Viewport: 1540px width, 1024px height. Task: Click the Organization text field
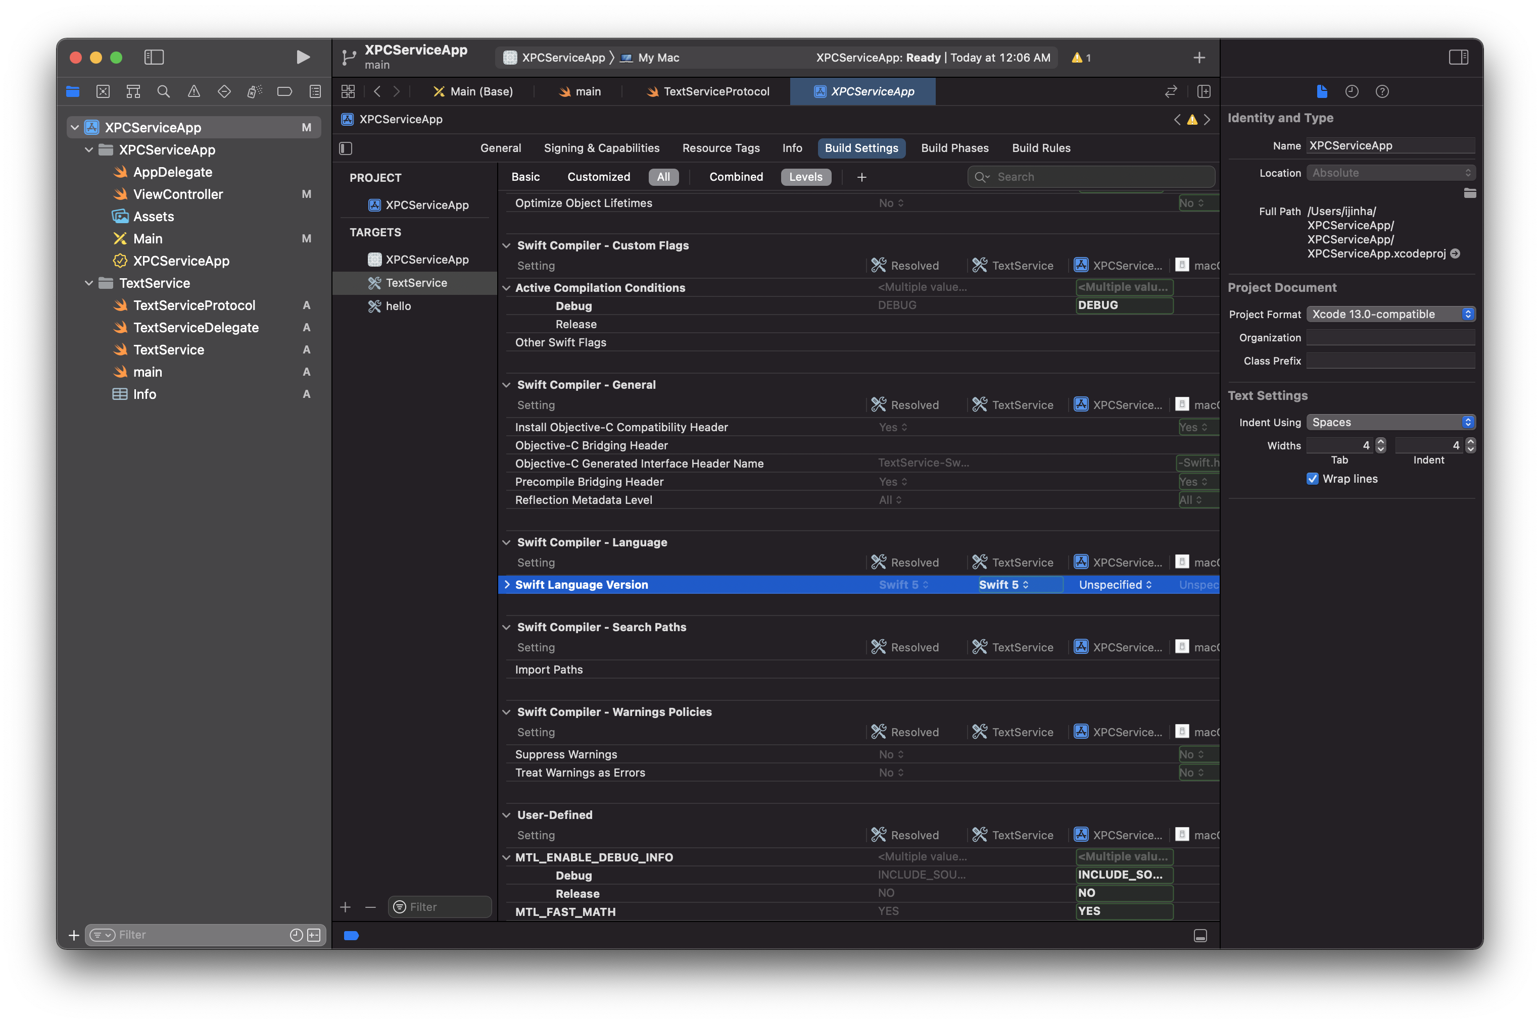pos(1390,338)
